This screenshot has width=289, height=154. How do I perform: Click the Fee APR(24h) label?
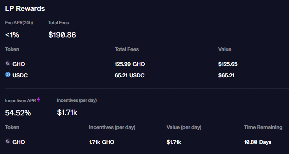point(19,23)
